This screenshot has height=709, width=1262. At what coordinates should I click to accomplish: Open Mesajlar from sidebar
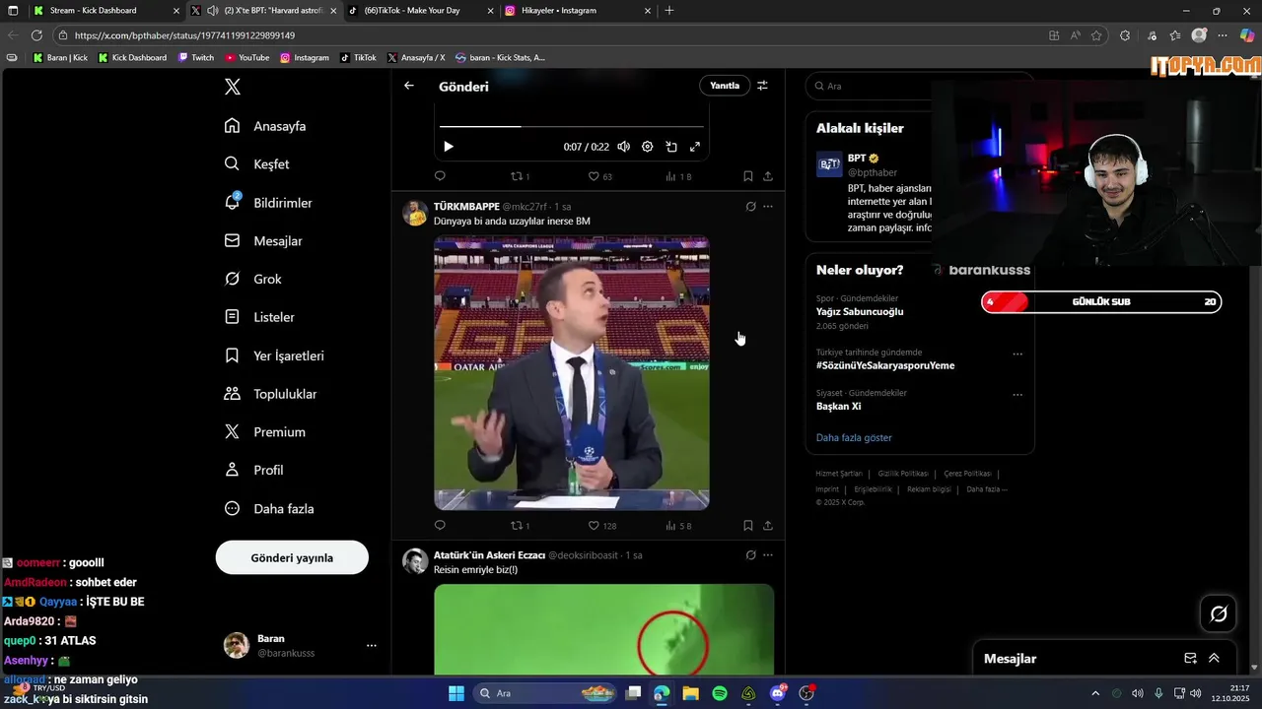[263, 241]
